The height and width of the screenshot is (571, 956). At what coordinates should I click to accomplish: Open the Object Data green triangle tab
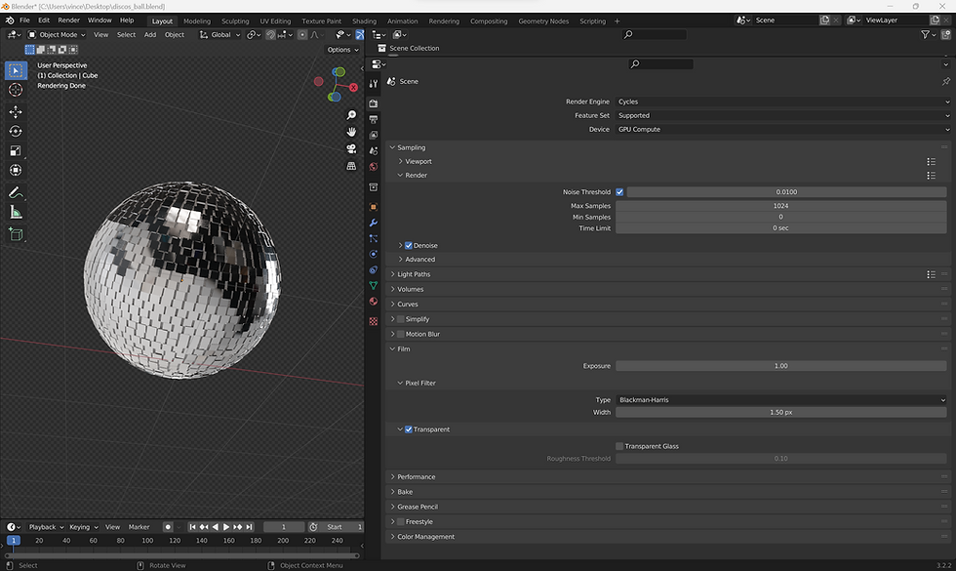click(x=373, y=285)
